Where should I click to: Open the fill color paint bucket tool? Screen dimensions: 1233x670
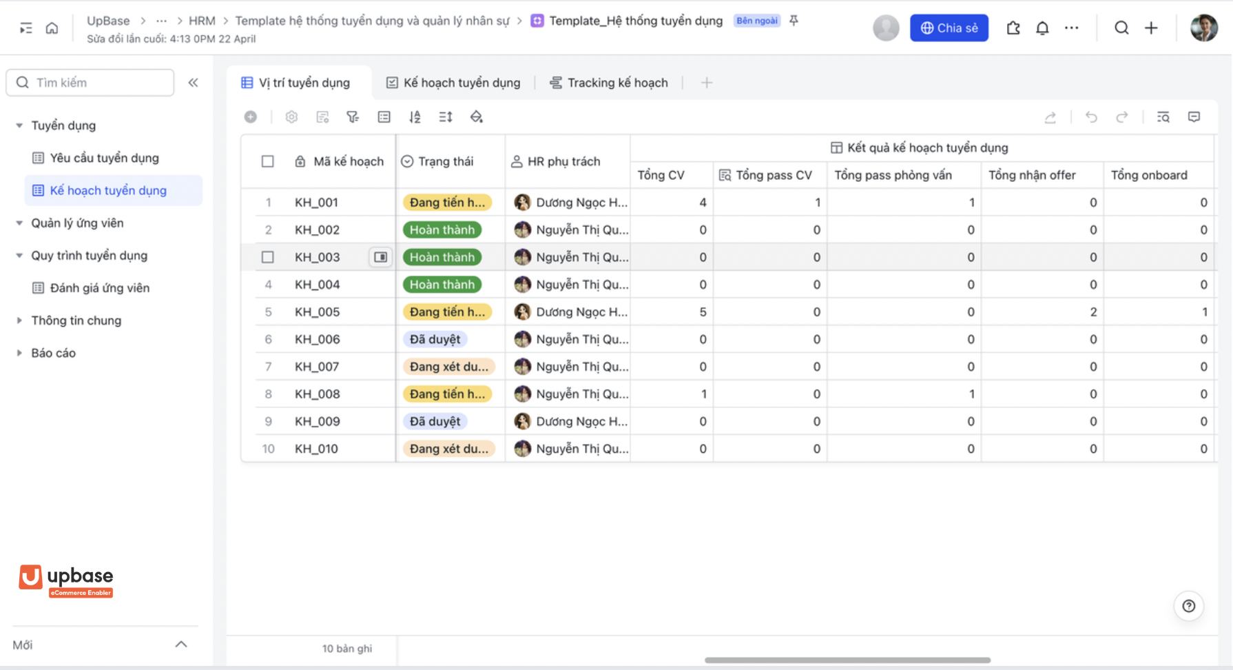click(x=477, y=117)
